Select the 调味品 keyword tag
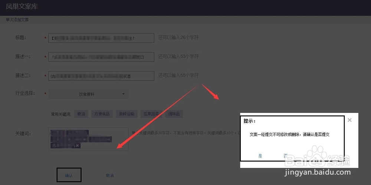The height and width of the screenshot is (185, 371). coord(174,114)
